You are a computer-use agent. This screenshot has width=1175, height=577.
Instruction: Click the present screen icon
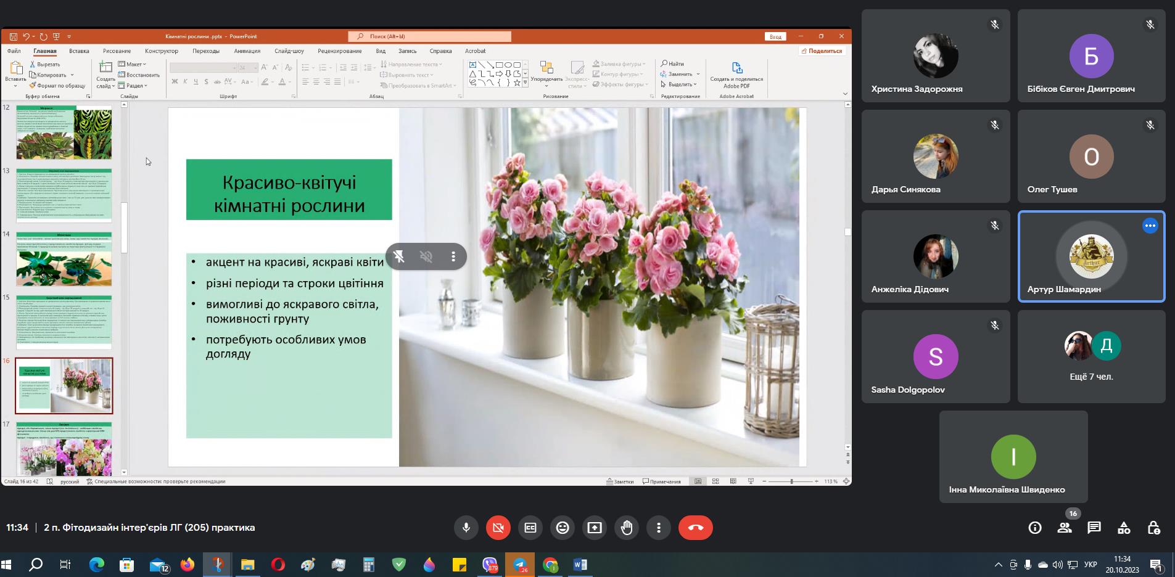[595, 528]
